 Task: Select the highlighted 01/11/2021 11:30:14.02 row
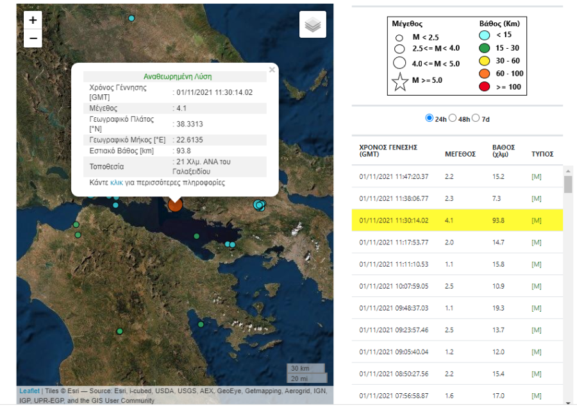point(457,221)
